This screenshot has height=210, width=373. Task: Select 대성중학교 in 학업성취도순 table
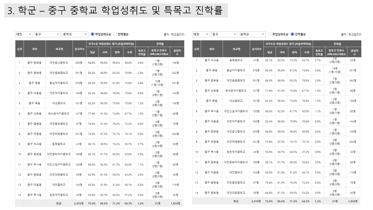pyautogui.click(x=59, y=103)
